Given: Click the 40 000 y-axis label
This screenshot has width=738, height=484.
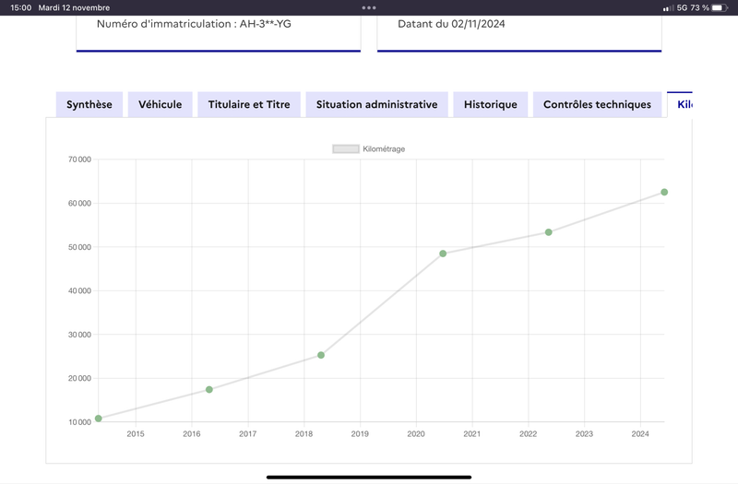Looking at the screenshot, I should point(79,290).
